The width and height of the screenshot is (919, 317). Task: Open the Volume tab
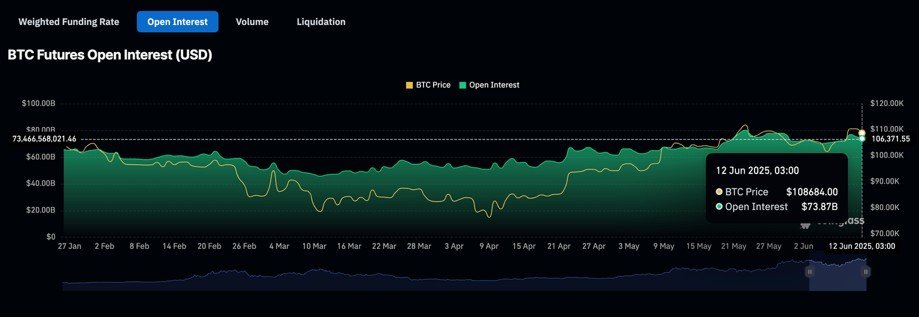tap(252, 22)
